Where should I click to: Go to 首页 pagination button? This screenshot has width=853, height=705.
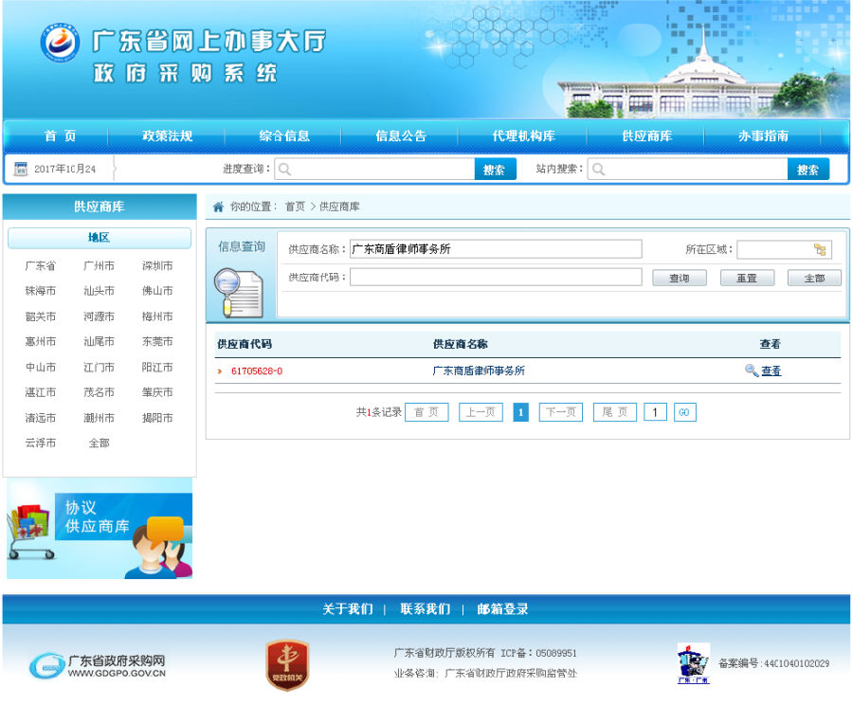coord(426,412)
